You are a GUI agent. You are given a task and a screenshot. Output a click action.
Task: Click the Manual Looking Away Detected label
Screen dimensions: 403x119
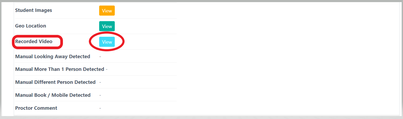point(53,57)
